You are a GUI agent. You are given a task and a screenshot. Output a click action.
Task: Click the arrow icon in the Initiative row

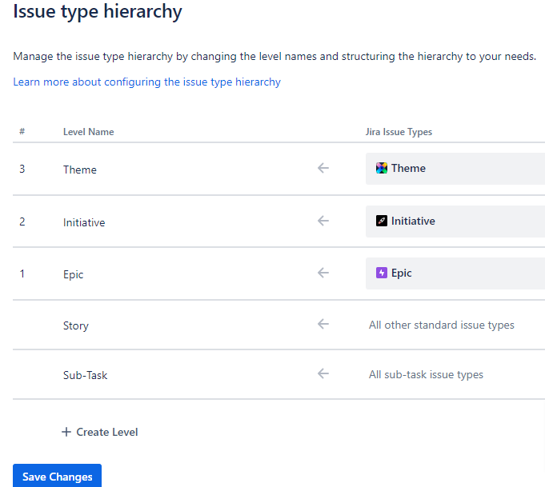pyautogui.click(x=323, y=221)
